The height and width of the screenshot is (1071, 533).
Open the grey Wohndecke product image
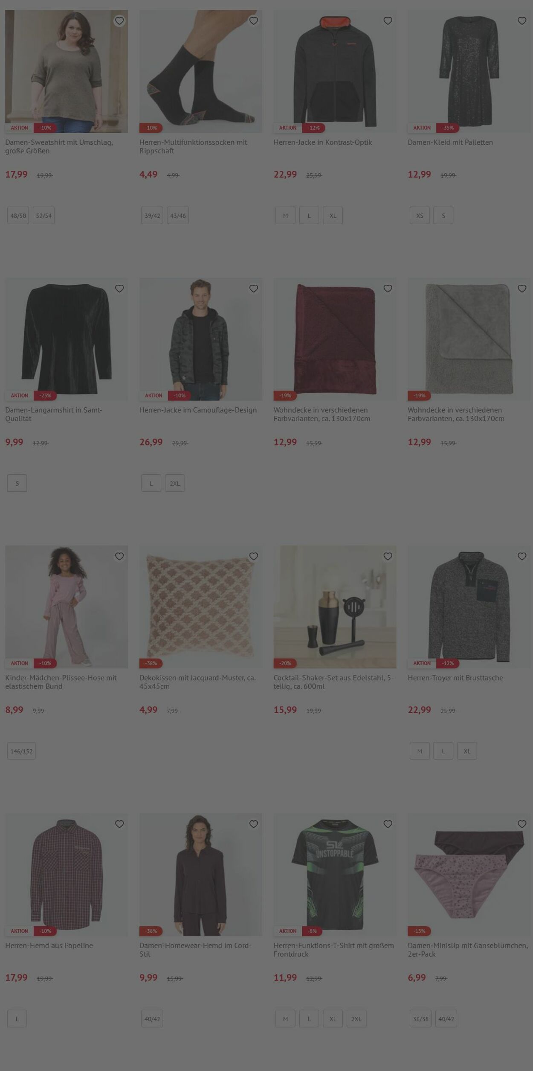[469, 339]
